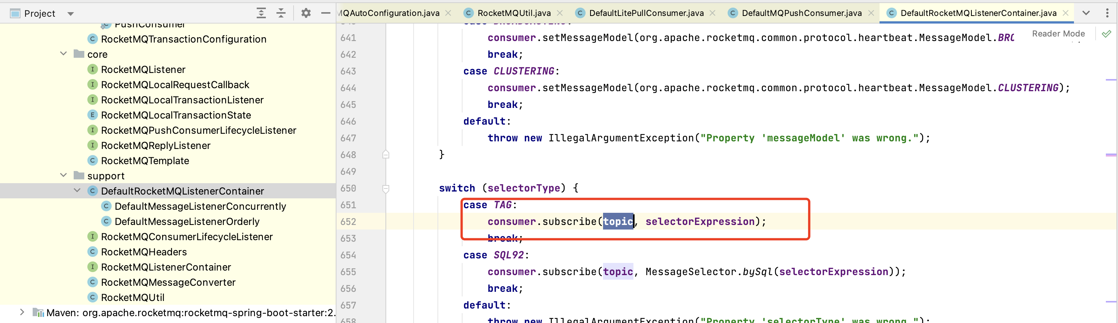This screenshot has height=323, width=1118.
Task: Fold the switch block at line 650
Action: pos(386,188)
